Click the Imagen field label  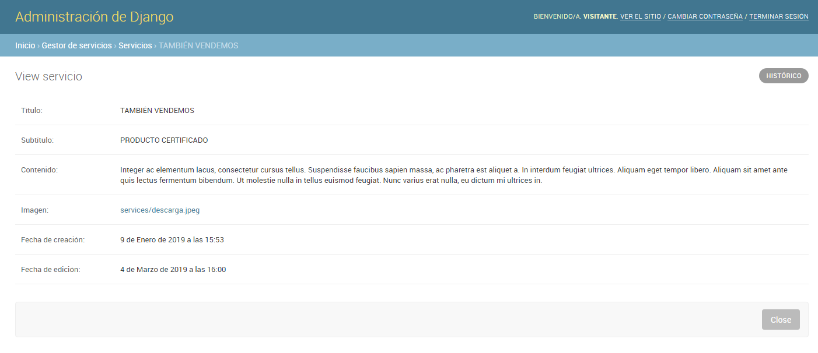(x=34, y=210)
